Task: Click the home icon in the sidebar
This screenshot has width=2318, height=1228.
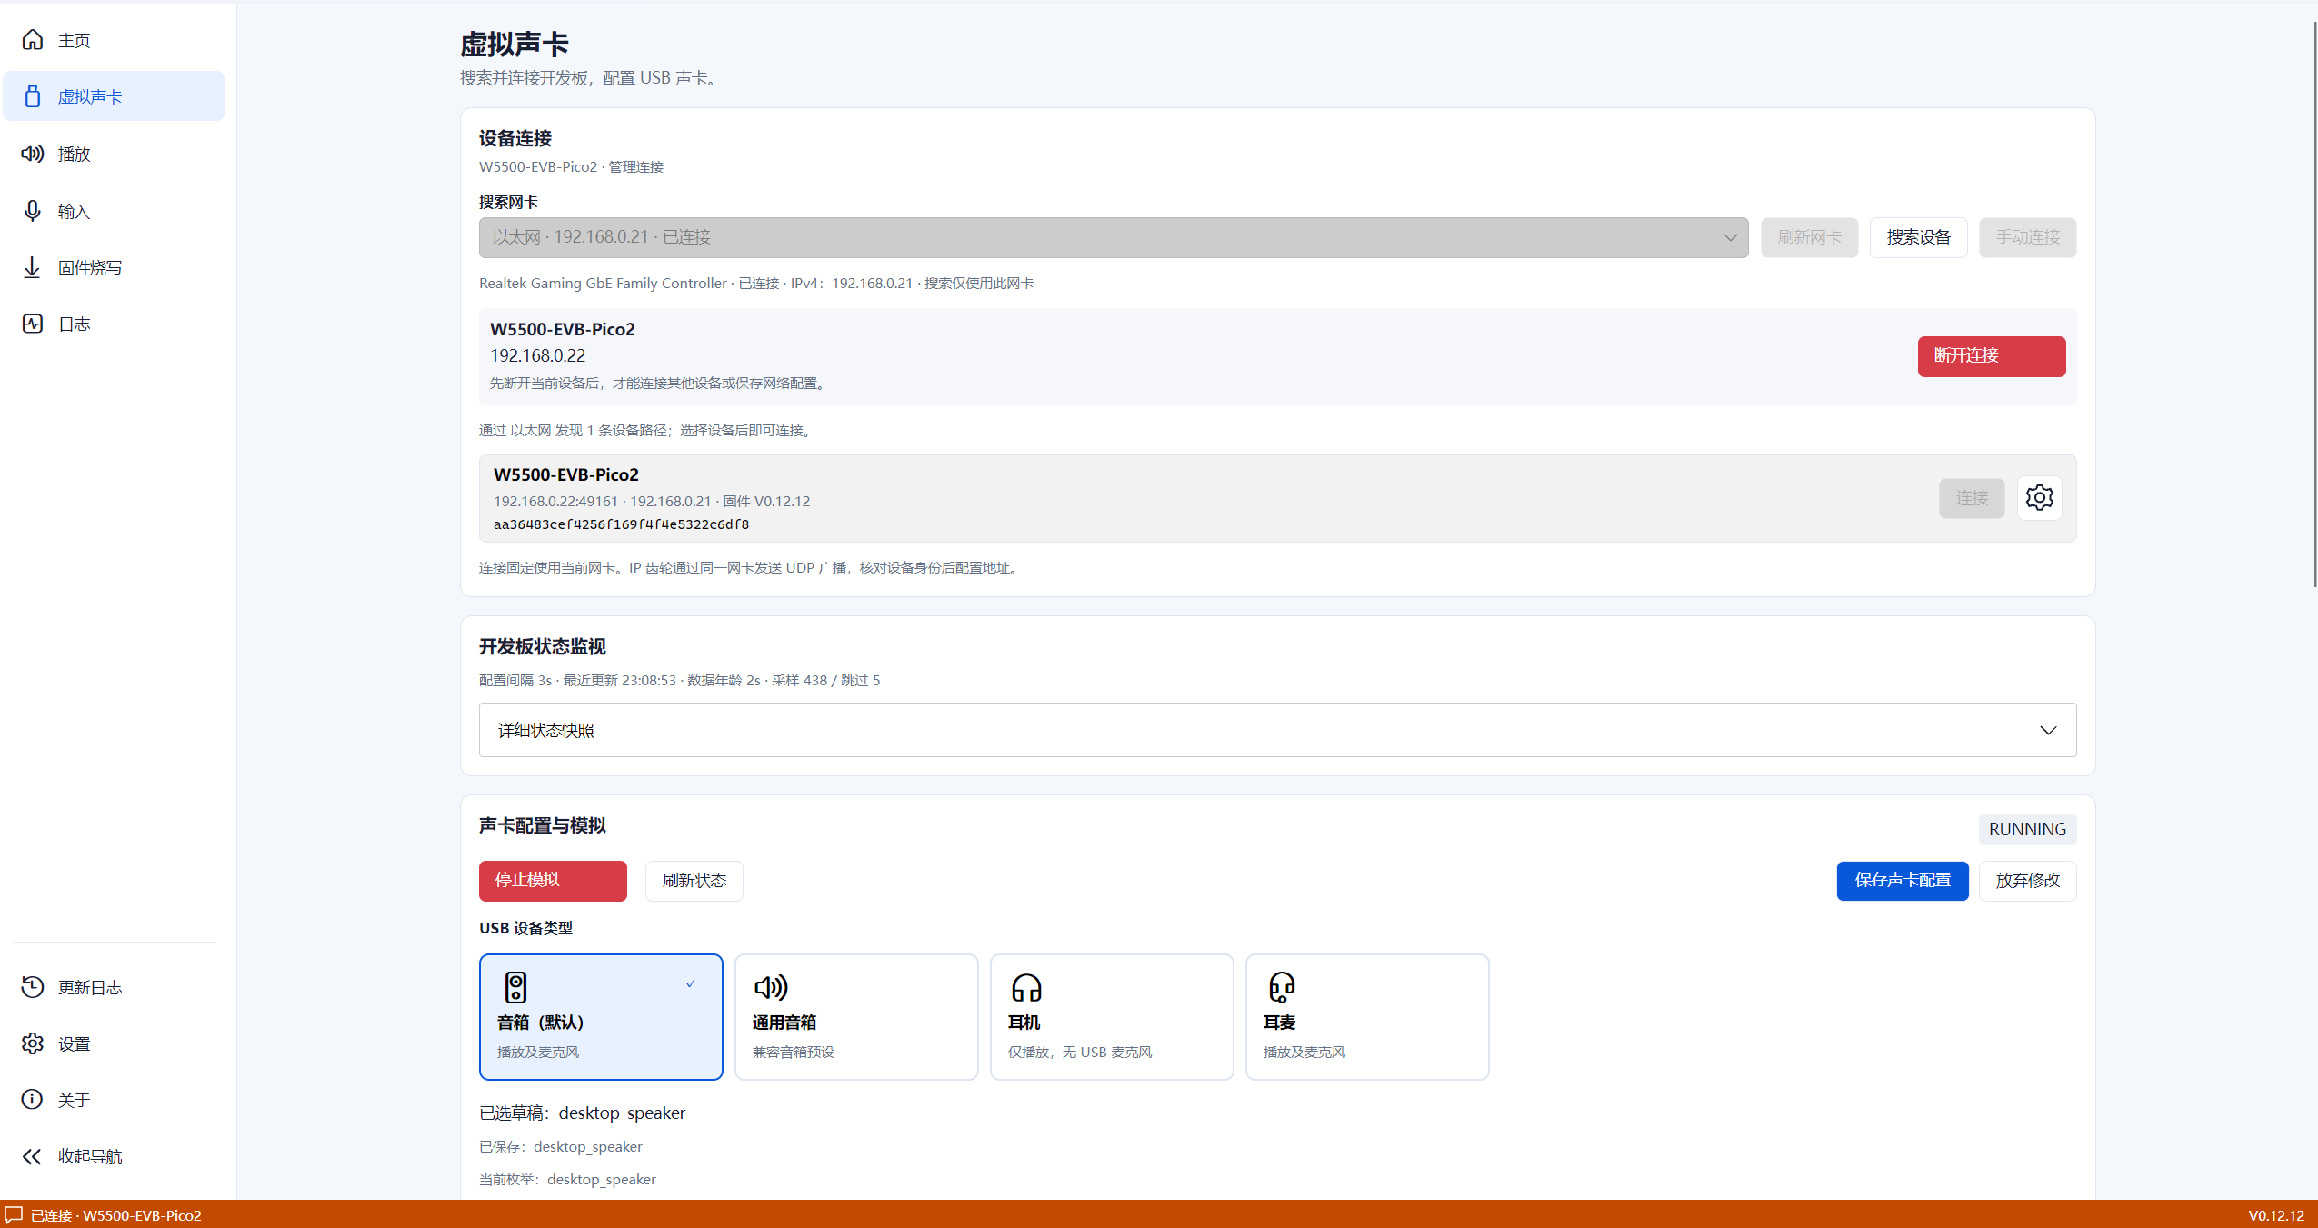Action: pos(33,40)
